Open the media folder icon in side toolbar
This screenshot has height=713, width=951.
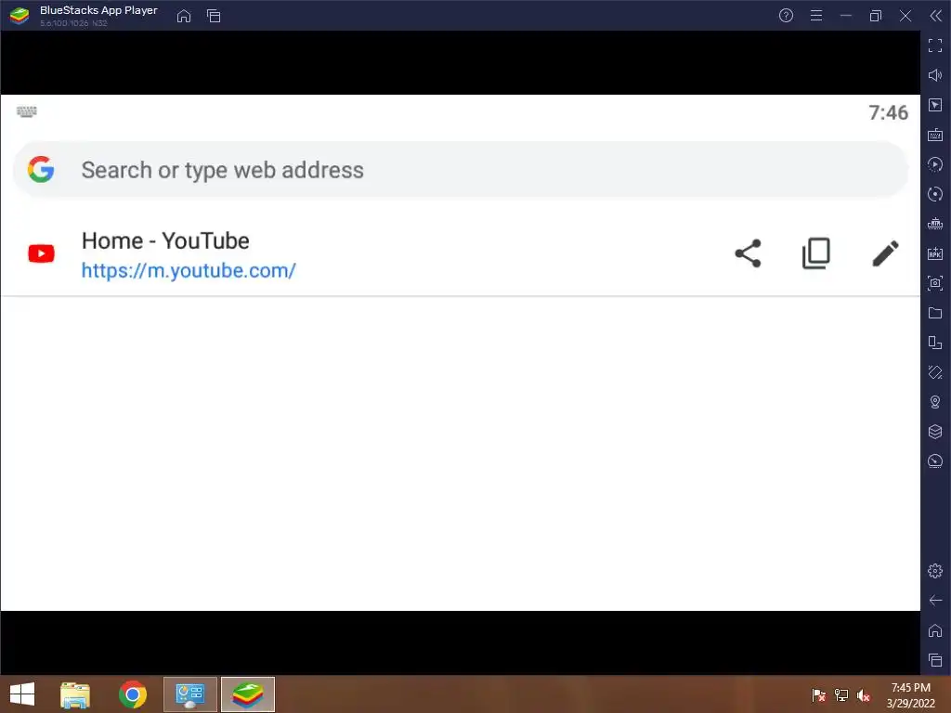click(935, 313)
